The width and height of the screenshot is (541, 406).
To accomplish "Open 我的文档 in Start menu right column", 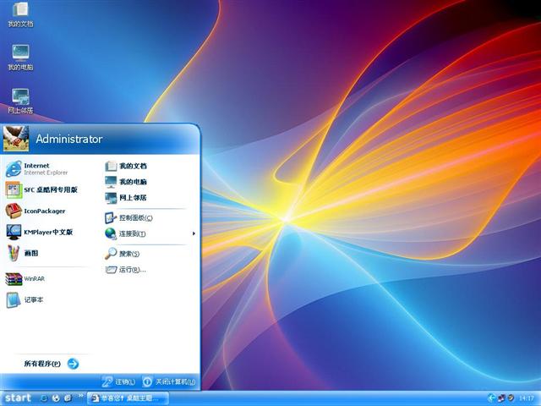I will click(149, 166).
